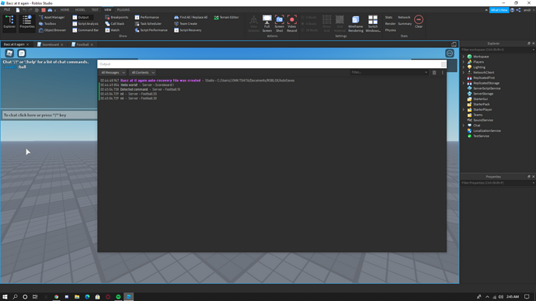The image size is (536, 301).
Task: Open the Toolbox panel
Action: coord(47,23)
